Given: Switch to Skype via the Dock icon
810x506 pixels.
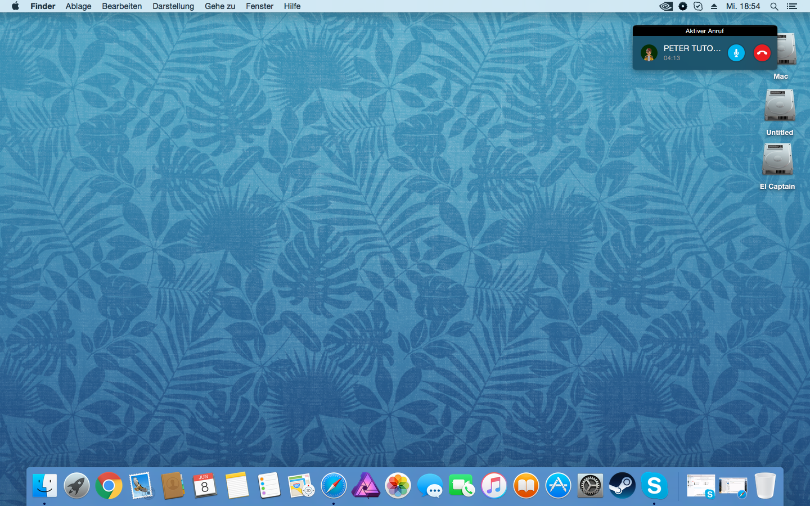Looking at the screenshot, I should (x=654, y=485).
